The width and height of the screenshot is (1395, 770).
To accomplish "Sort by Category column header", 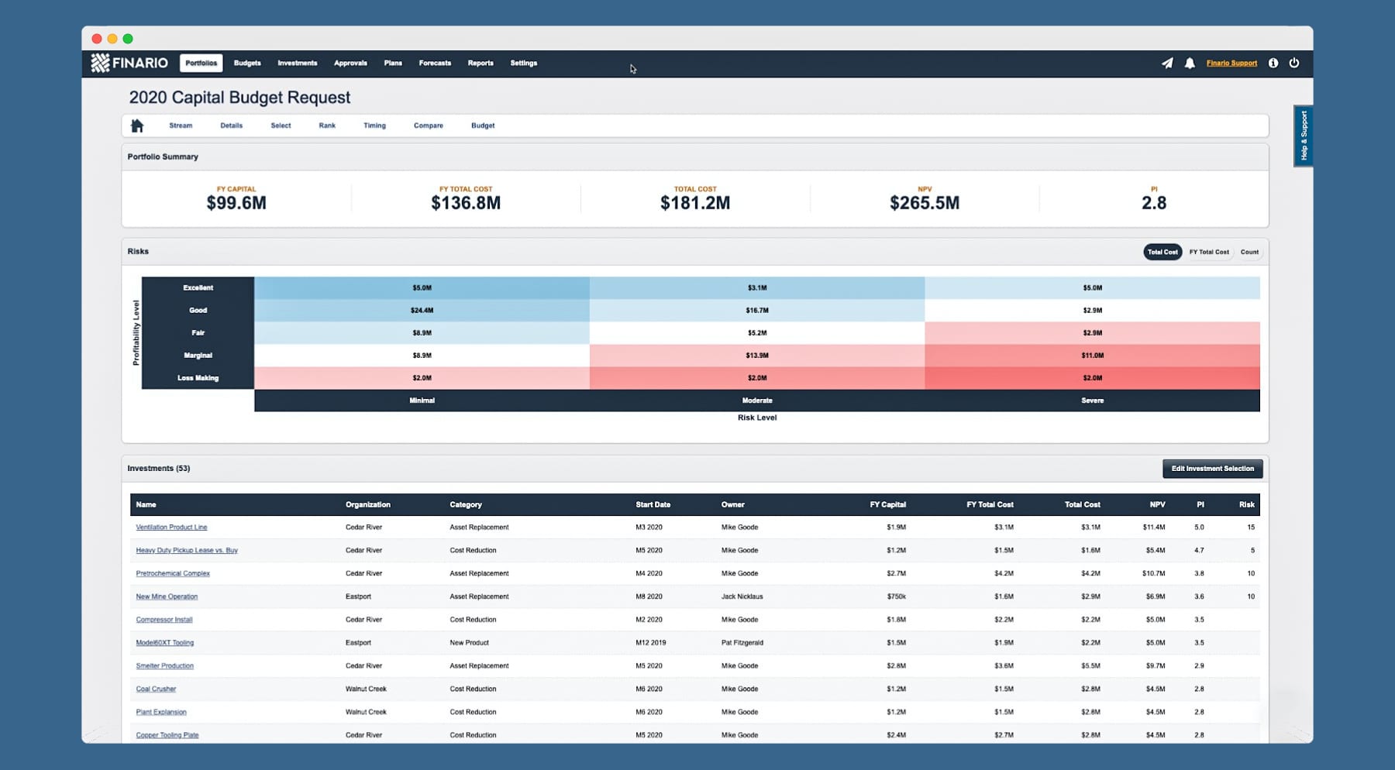I will coord(466,505).
